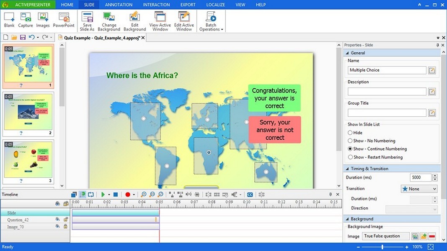This screenshot has width=447, height=251.
Task: Click the red Record button in timeline
Action: tap(127, 195)
